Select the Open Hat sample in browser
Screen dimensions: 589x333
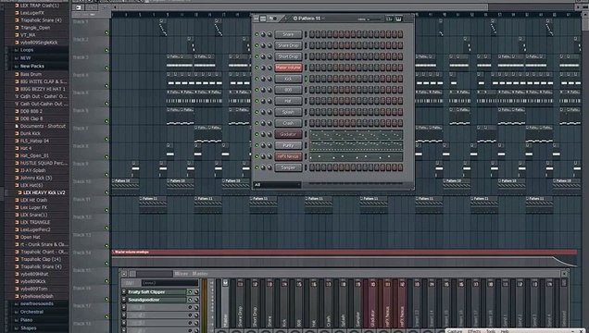[x=30, y=237]
